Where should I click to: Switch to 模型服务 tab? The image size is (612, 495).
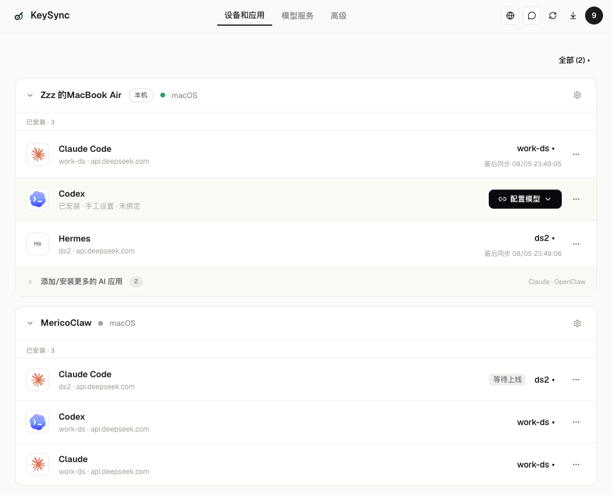pyautogui.click(x=297, y=16)
